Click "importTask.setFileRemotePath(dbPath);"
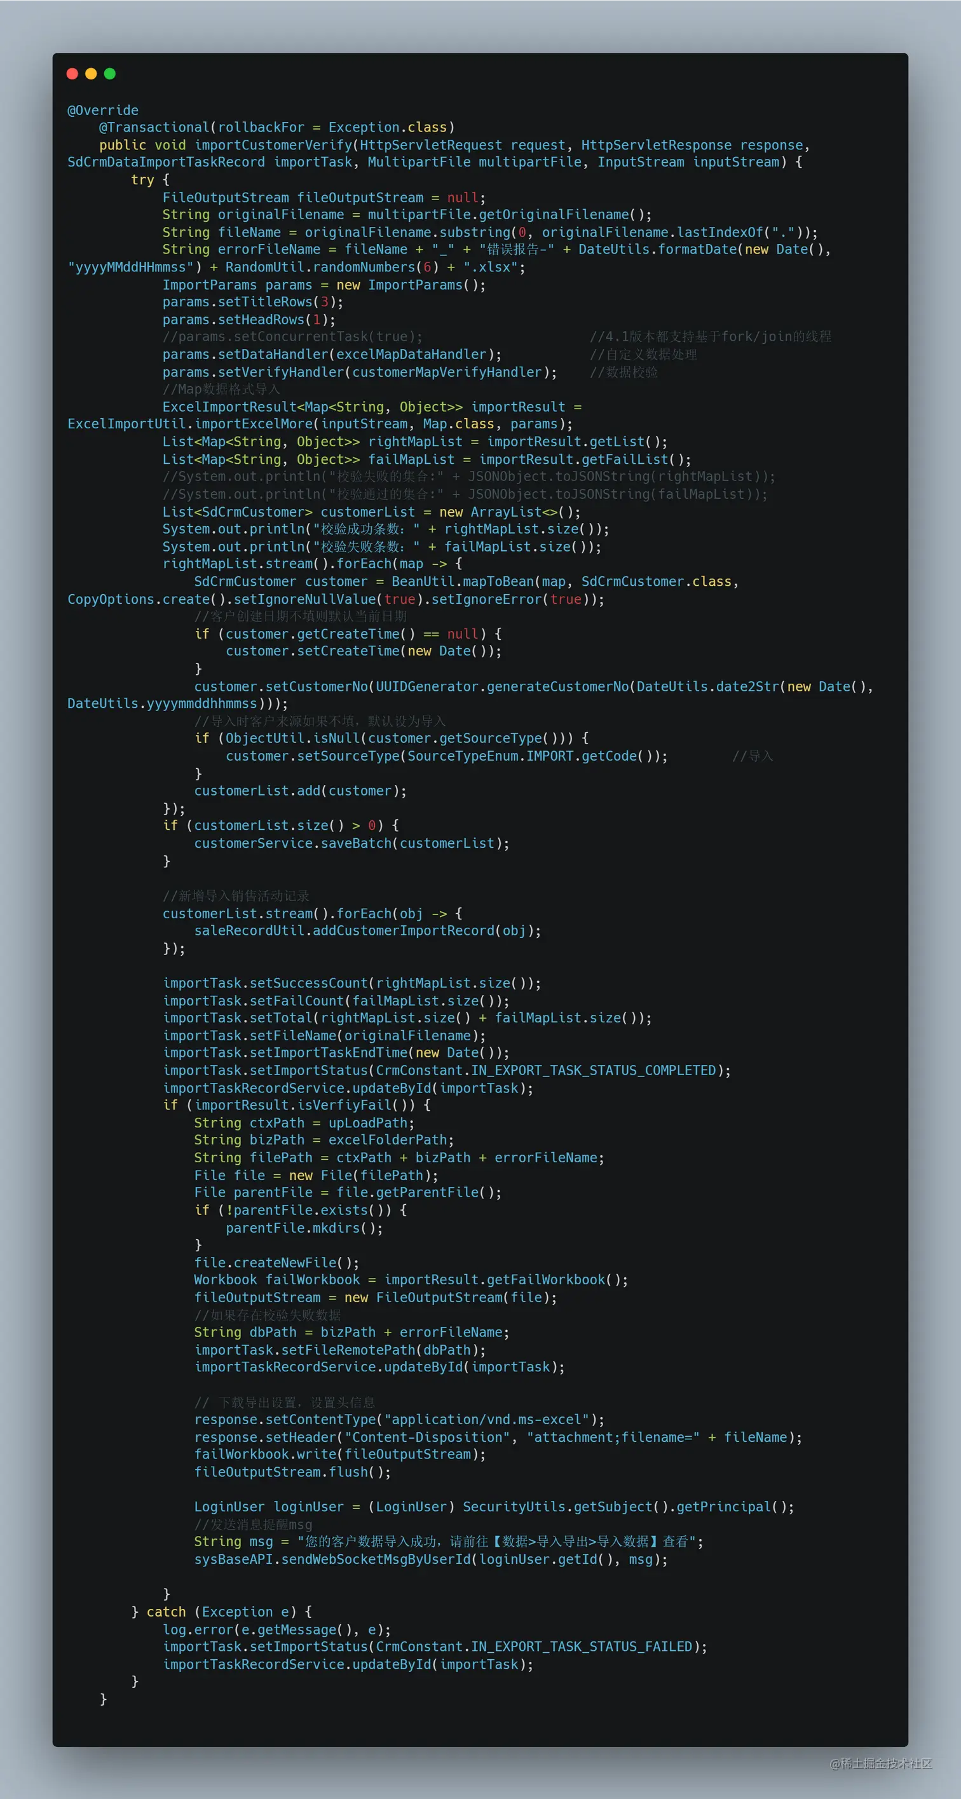Screen dimensions: 961x1799 pos(340,1350)
